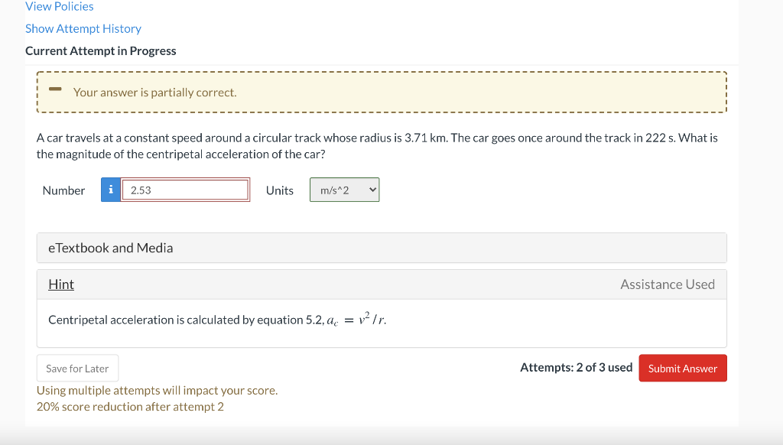Image resolution: width=783 pixels, height=445 pixels.
Task: Click the multiple attempts impact warning text
Action: pos(157,390)
